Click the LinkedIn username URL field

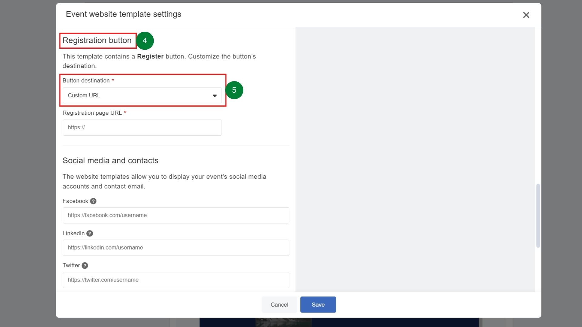176,247
